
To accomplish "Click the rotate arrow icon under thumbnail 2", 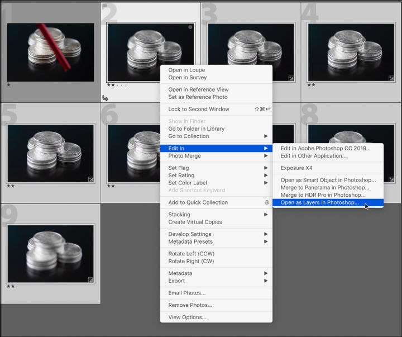I will point(105,98).
